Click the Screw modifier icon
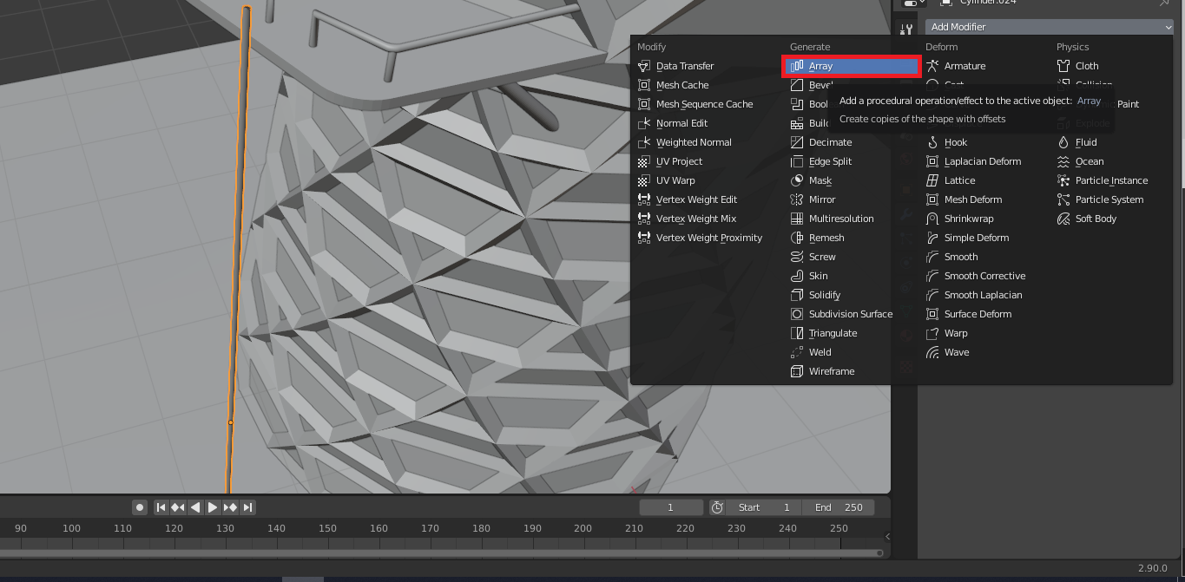The image size is (1185, 582). click(x=797, y=257)
